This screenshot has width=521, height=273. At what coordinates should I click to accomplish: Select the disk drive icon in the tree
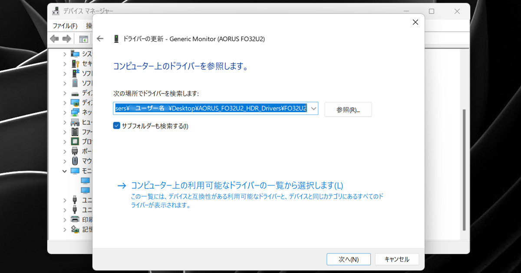(x=75, y=93)
